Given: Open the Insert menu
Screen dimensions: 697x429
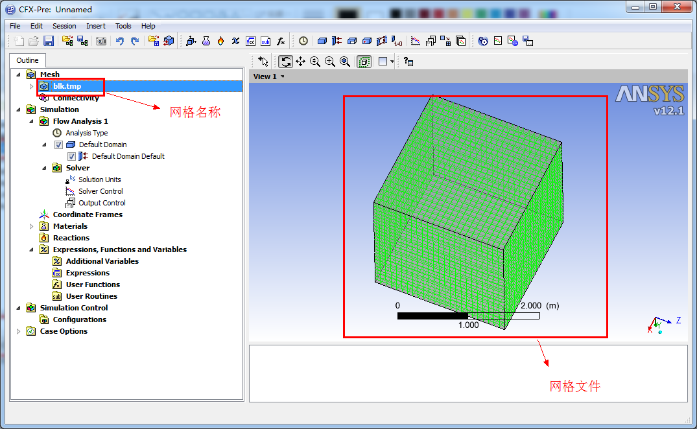Looking at the screenshot, I should click(x=96, y=26).
